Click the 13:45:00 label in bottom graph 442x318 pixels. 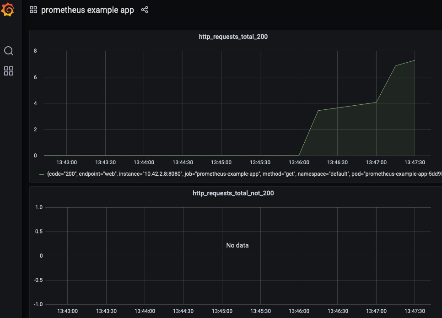(222, 311)
